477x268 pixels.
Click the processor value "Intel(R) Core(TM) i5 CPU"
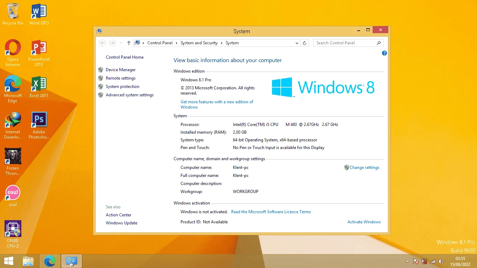256,125
